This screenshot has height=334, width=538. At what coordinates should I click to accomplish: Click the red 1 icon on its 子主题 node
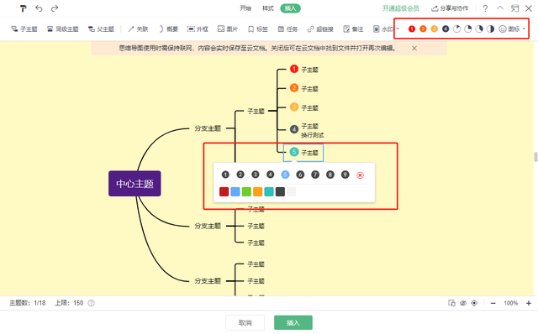click(x=294, y=69)
